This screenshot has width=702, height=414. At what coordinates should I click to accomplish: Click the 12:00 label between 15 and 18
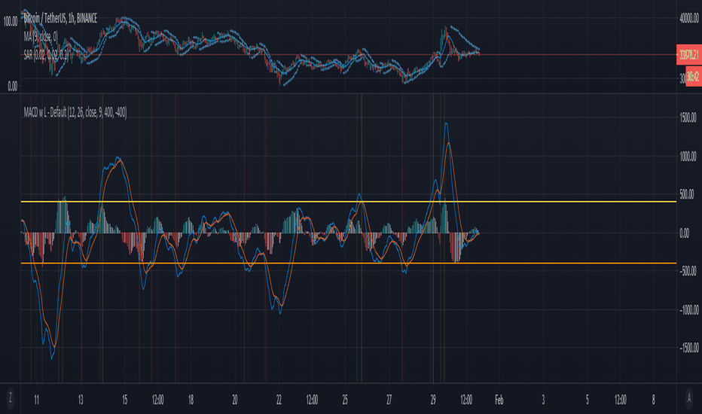point(157,400)
